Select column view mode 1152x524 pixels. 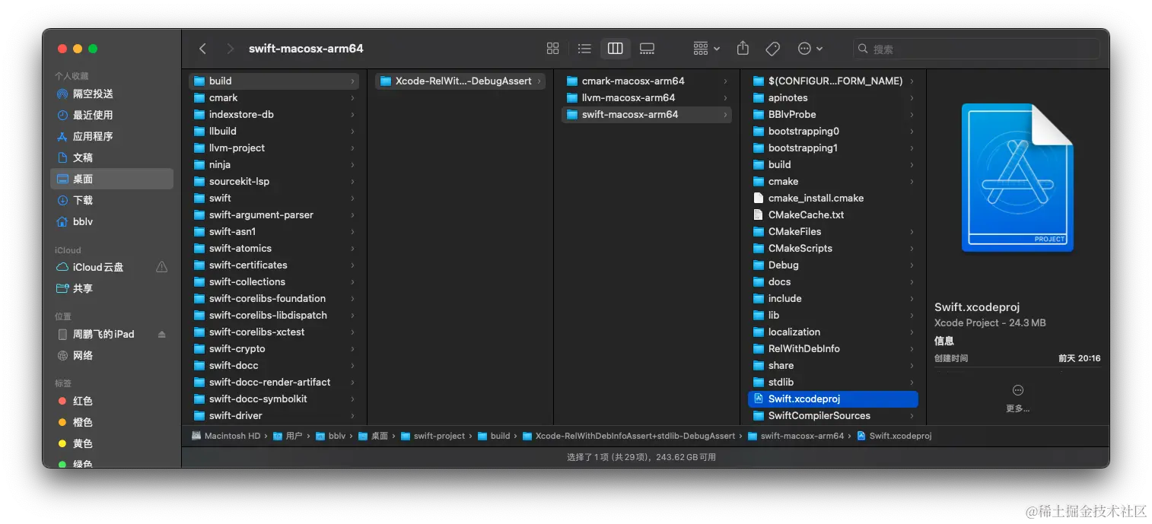[x=616, y=49]
